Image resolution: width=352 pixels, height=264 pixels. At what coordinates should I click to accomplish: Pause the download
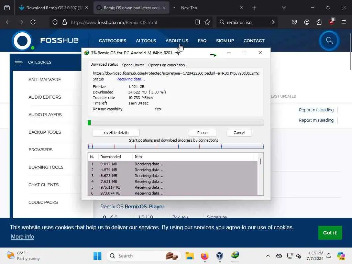(202, 133)
